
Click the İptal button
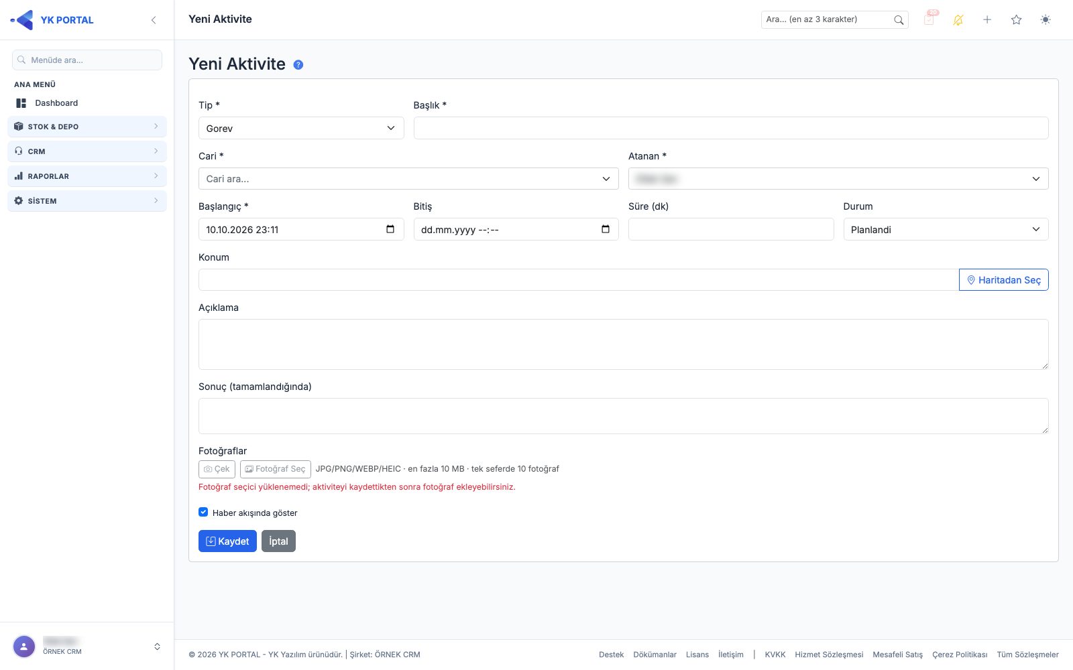(x=278, y=541)
